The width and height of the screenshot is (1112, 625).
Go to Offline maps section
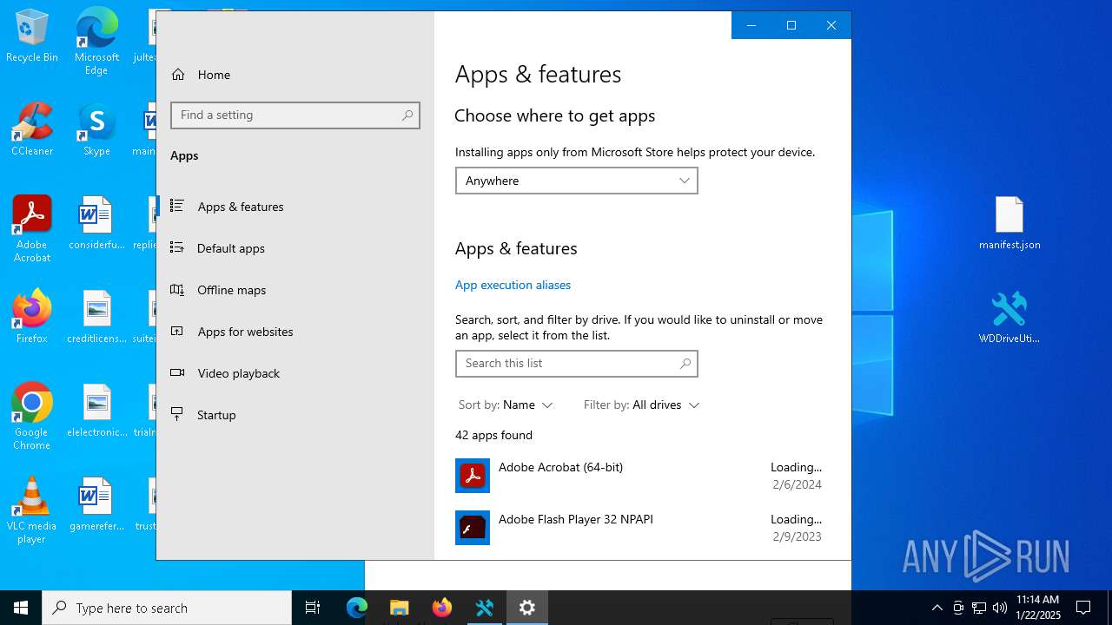(231, 290)
